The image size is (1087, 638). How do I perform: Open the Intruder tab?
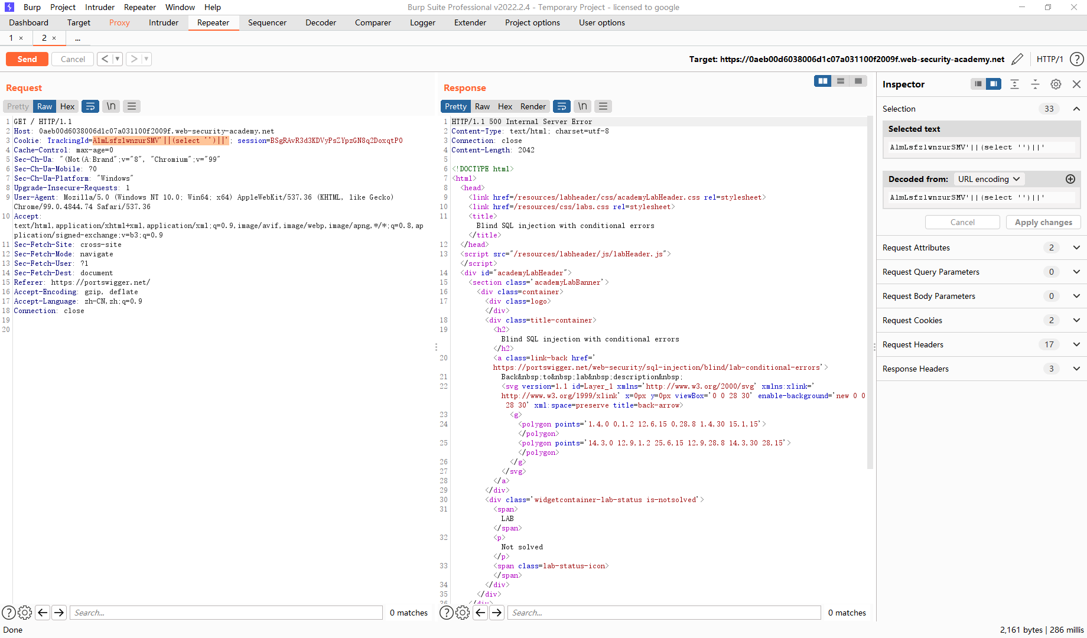coord(164,22)
